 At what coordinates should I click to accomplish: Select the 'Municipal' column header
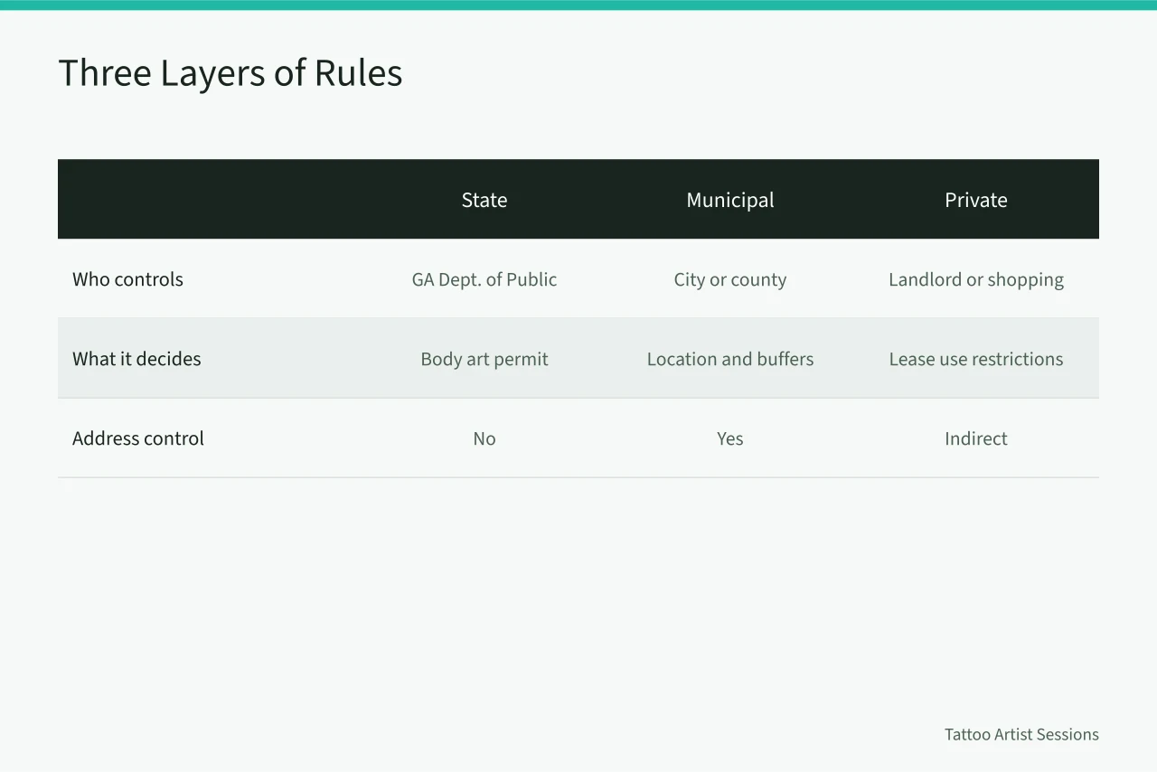point(730,200)
